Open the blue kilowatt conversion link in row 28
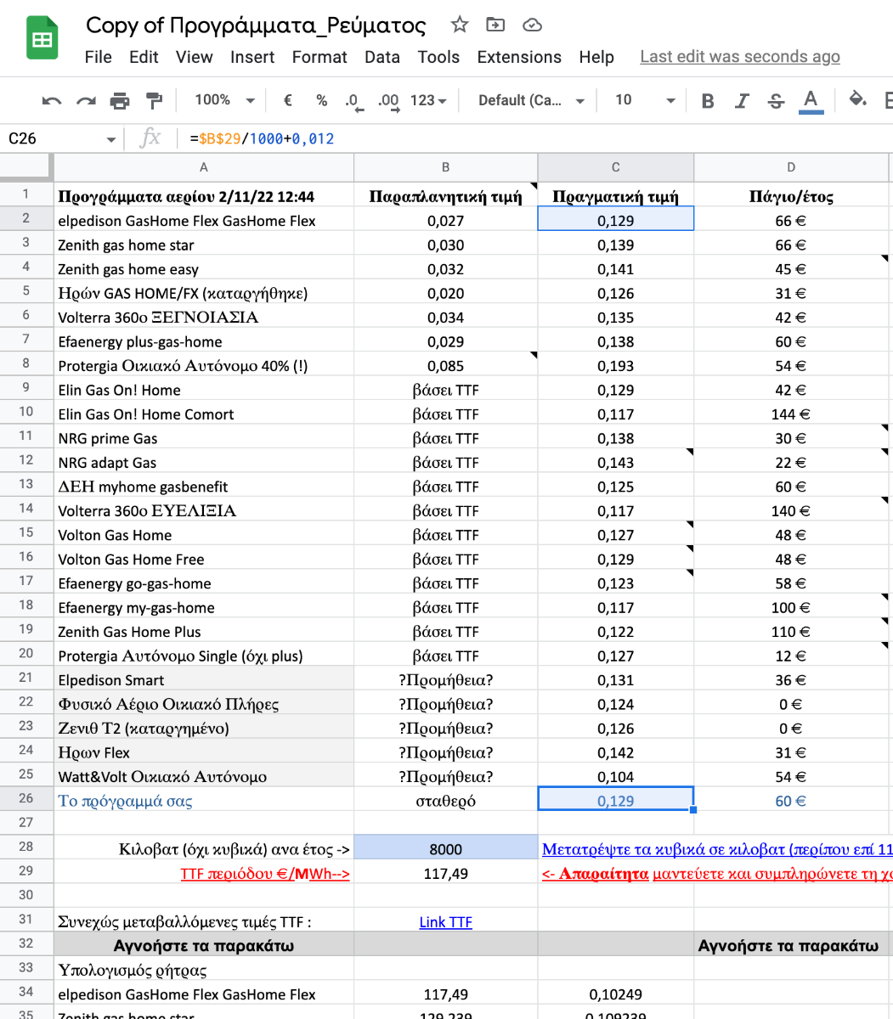 click(717, 849)
